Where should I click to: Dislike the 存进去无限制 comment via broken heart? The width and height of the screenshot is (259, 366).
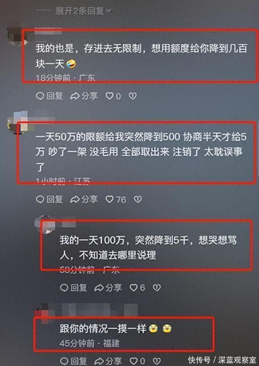[x=133, y=96]
